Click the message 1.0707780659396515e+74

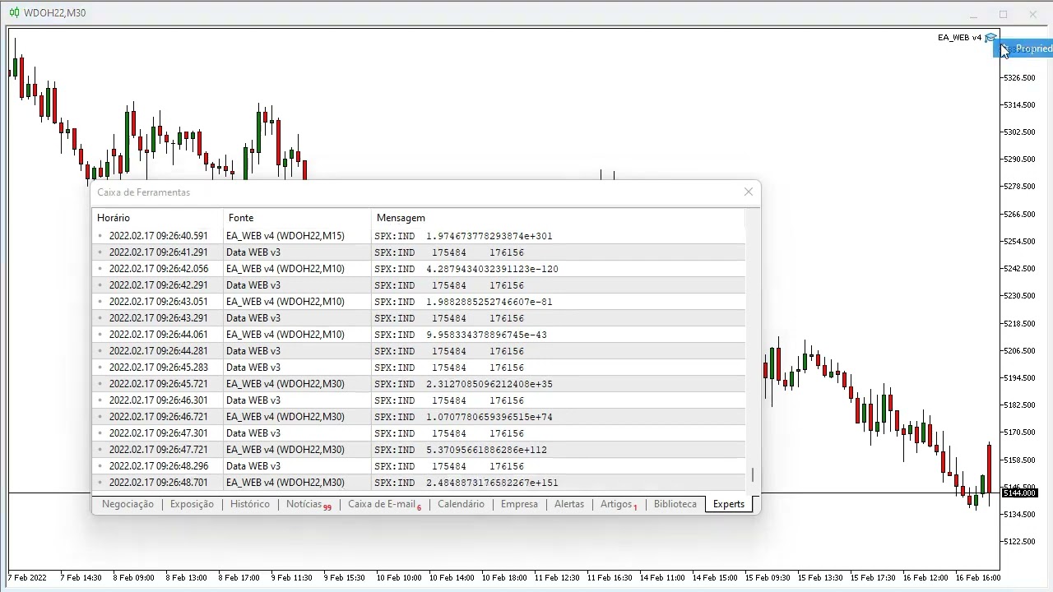pos(489,417)
